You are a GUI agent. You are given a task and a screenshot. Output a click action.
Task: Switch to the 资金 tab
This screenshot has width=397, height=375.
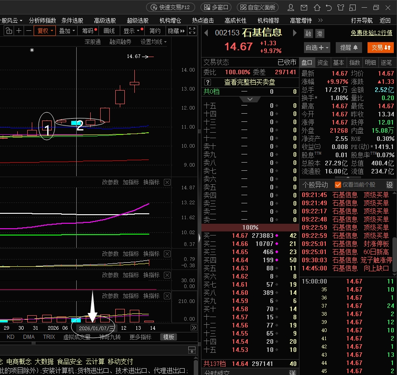coord(323,62)
